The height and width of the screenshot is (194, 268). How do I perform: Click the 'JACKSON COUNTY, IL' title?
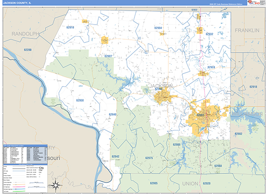pyautogui.click(x=17, y=3)
